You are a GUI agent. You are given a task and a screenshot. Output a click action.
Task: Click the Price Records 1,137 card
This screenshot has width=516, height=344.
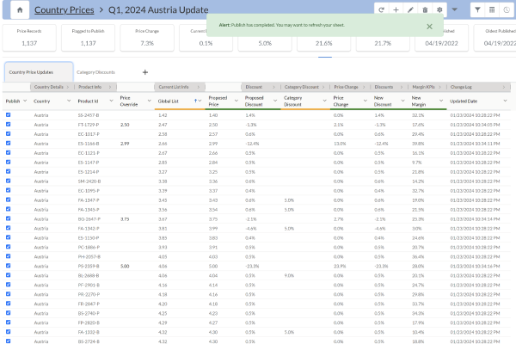(29, 38)
